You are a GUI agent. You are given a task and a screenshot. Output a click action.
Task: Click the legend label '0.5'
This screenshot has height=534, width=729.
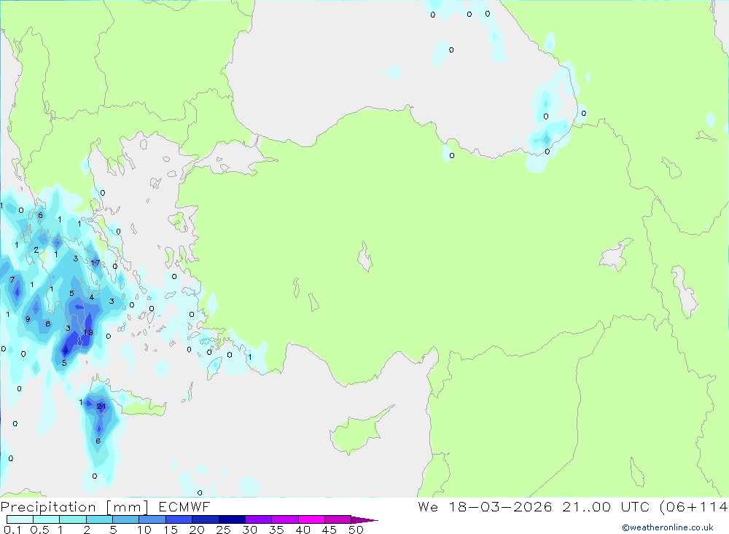pos(39,530)
